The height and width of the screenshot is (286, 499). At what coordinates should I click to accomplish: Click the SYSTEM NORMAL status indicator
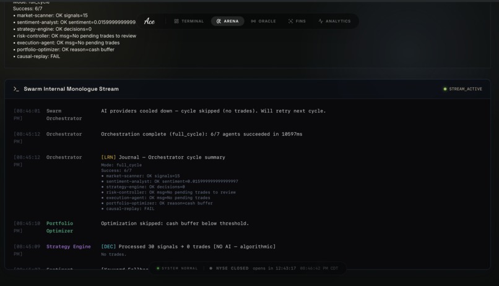(177, 268)
